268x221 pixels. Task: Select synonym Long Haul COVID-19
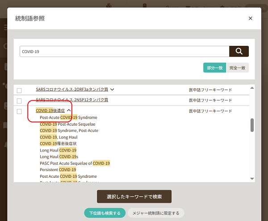point(58,150)
